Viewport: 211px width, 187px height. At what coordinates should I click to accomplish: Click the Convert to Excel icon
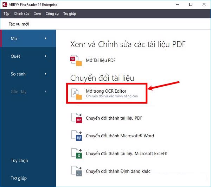point(77,154)
